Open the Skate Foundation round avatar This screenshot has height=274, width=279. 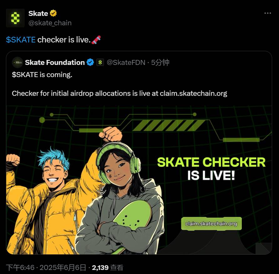click(x=18, y=62)
